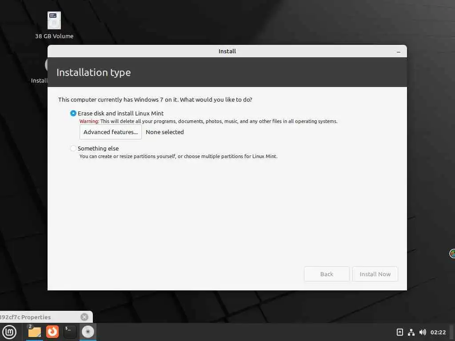Open the file manager from the taskbar

34,332
